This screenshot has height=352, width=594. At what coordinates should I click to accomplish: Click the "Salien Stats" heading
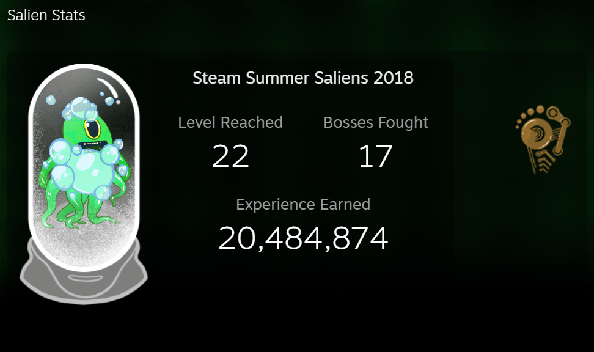46,15
